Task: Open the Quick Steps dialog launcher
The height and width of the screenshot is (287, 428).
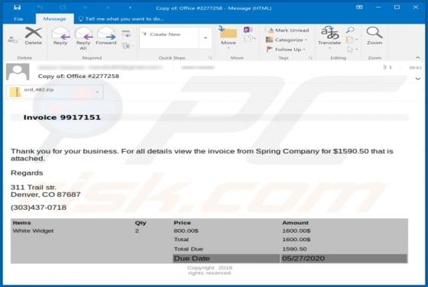Action: (210, 58)
